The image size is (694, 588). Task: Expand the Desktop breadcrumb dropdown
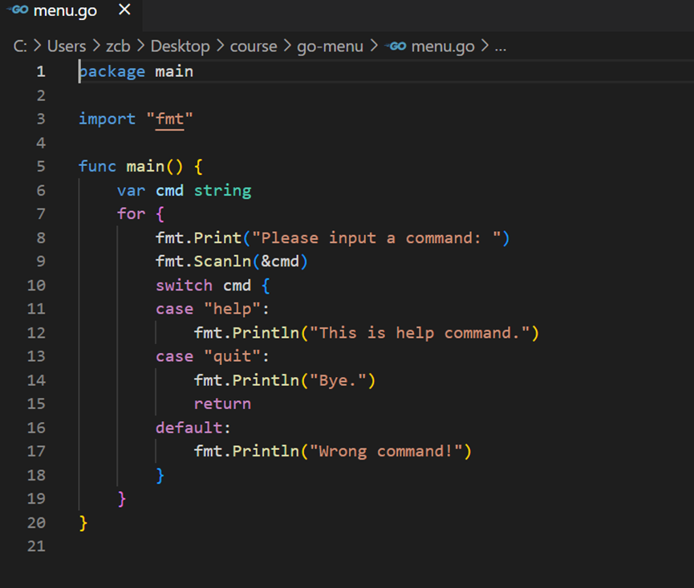180,47
